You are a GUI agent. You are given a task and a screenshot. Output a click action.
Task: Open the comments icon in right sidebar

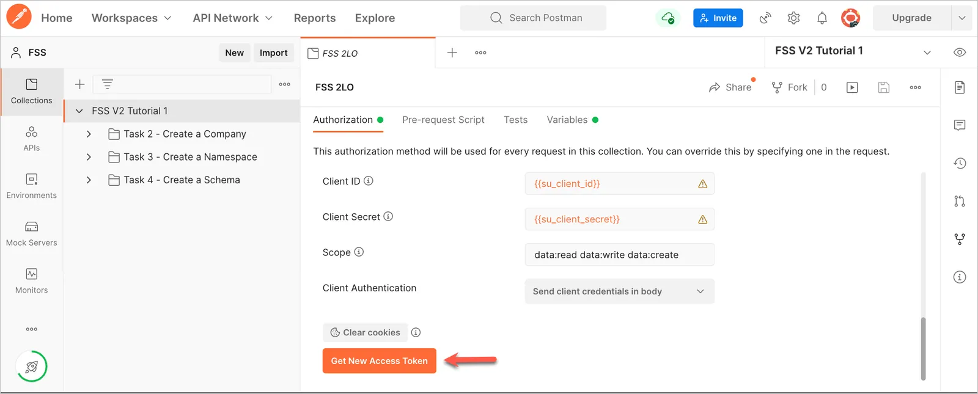point(960,125)
